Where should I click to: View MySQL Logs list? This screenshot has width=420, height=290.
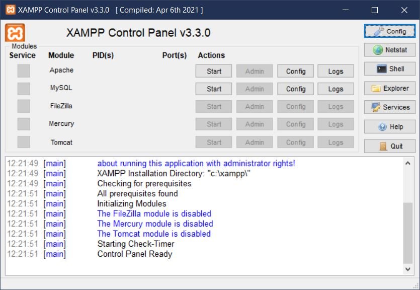click(x=335, y=89)
